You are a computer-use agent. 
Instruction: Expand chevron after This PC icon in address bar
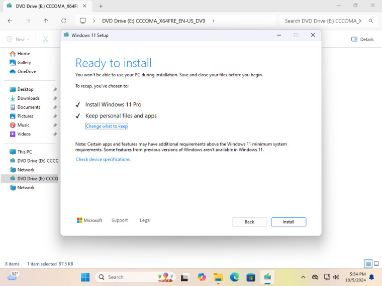click(x=94, y=21)
